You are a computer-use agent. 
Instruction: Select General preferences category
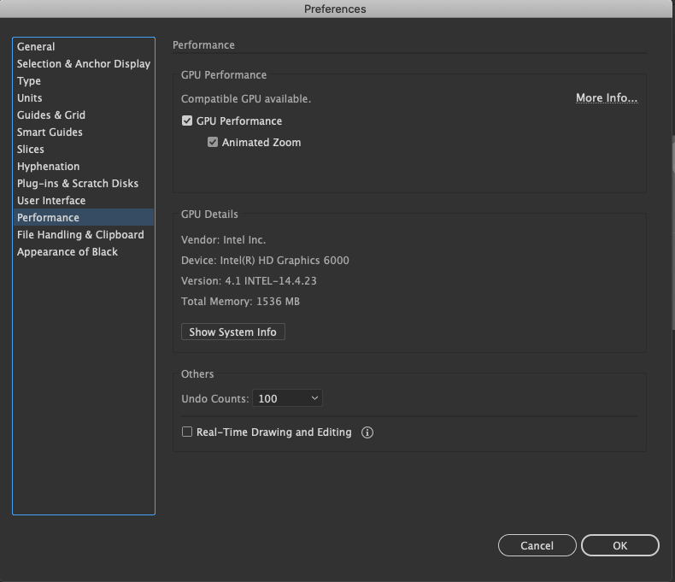(x=36, y=47)
